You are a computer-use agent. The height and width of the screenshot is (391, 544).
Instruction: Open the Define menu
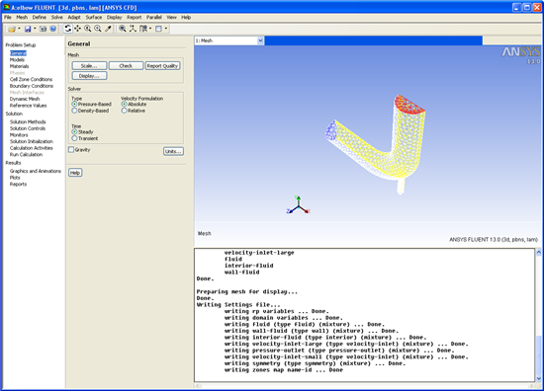[40, 17]
